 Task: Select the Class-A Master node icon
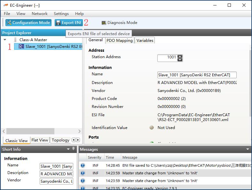(15, 40)
